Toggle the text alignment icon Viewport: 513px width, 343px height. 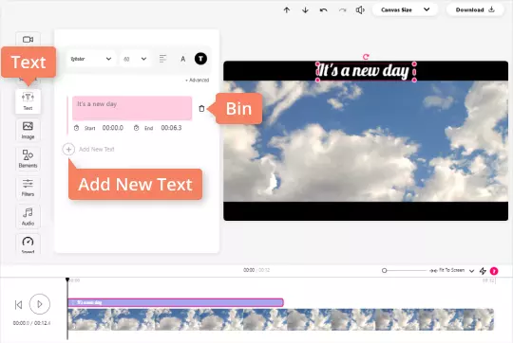162,59
